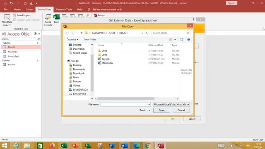The width and height of the screenshot is (265, 149).
Task: Expand the This PC node
Action: (75, 61)
